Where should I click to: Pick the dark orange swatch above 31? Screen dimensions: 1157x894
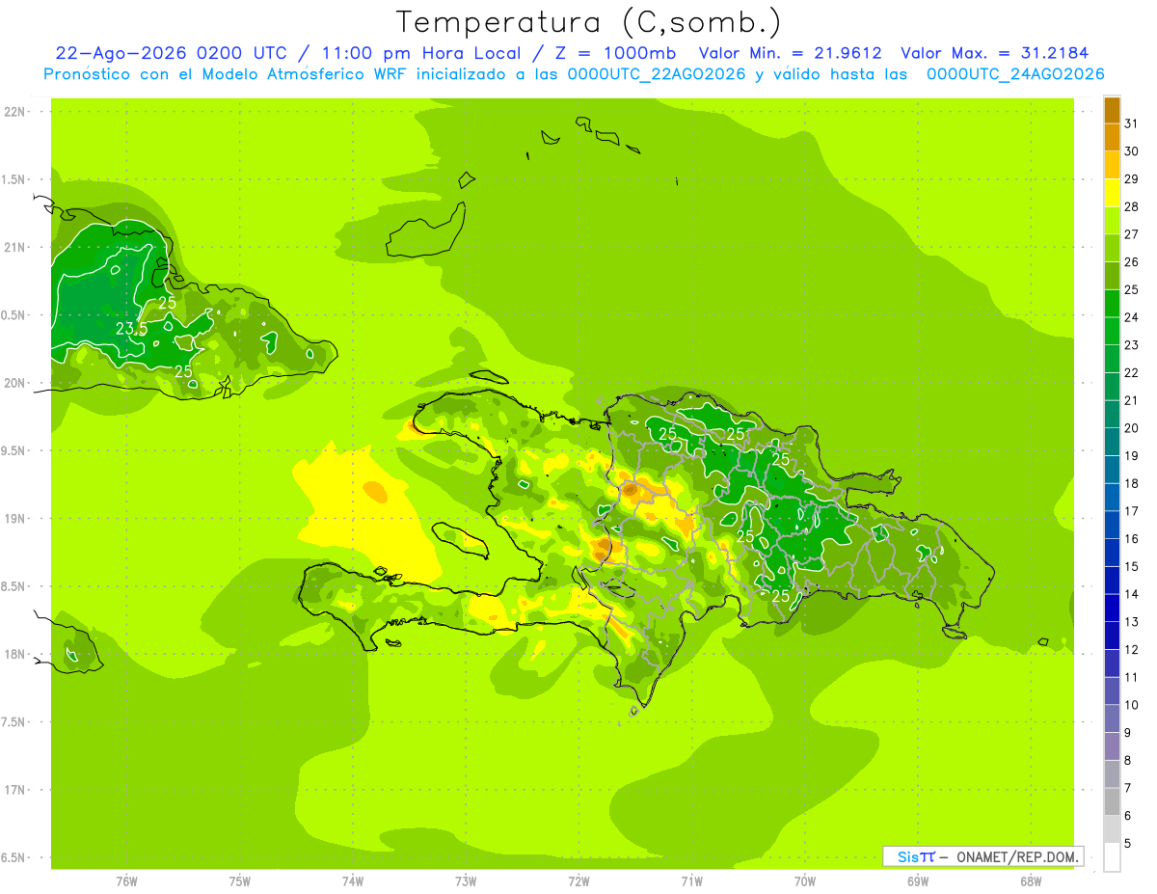click(x=1112, y=111)
